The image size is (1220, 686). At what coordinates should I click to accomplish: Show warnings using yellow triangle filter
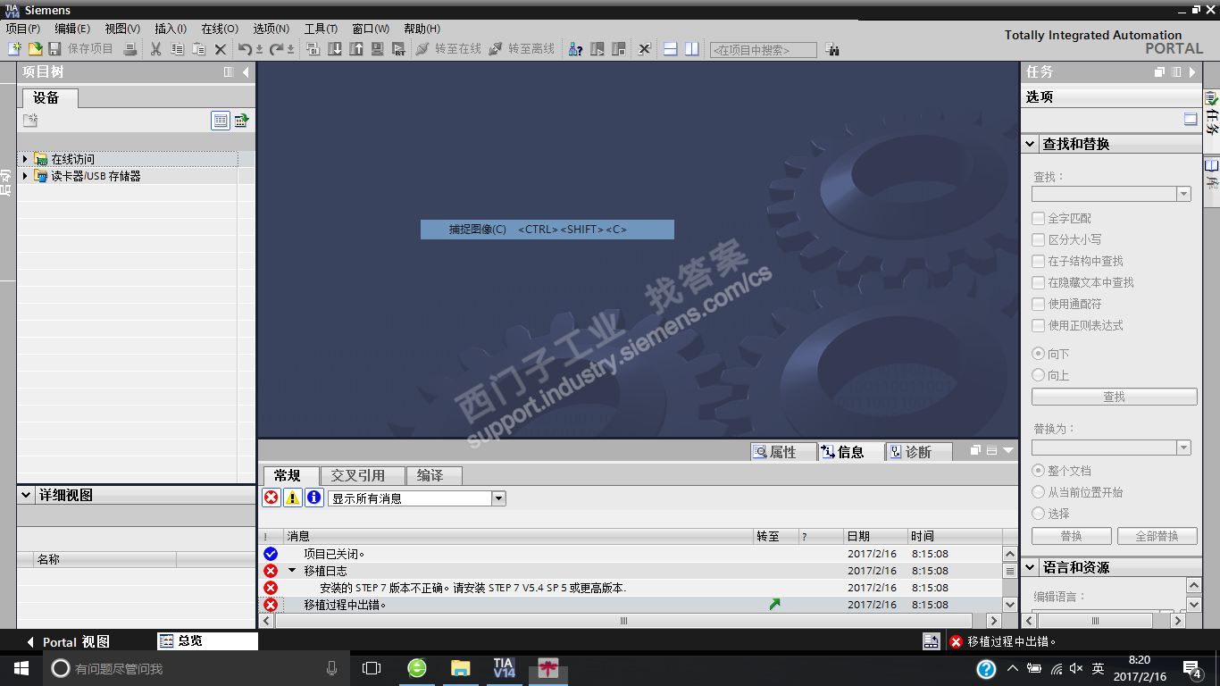pos(293,498)
